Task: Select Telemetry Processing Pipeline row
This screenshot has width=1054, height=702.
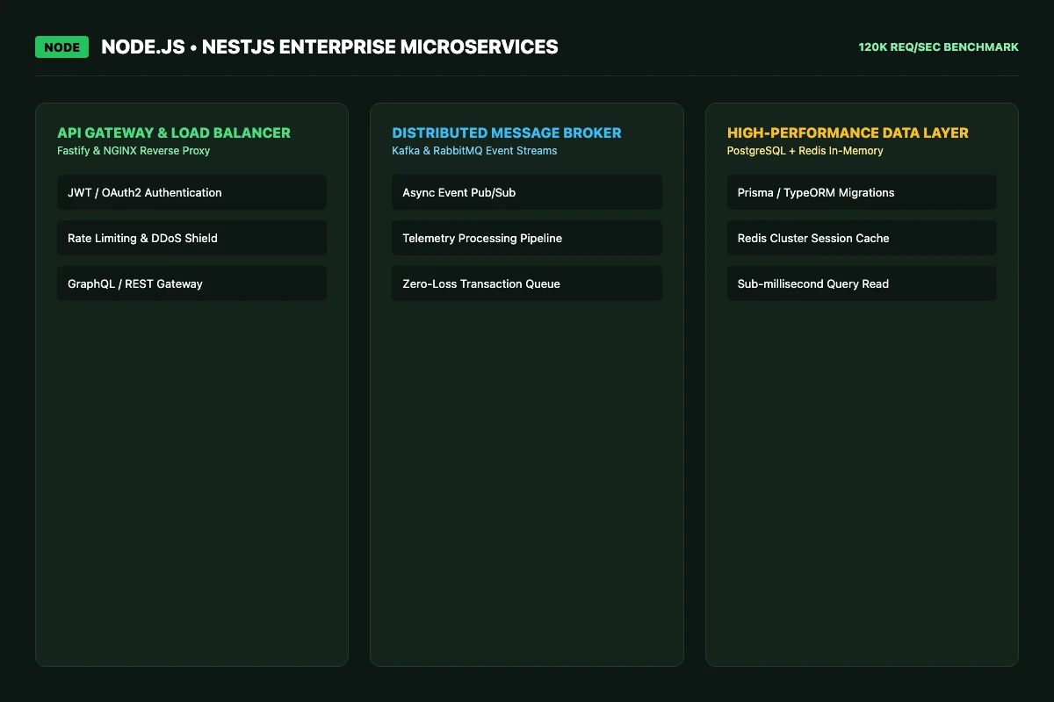Action: (x=527, y=238)
